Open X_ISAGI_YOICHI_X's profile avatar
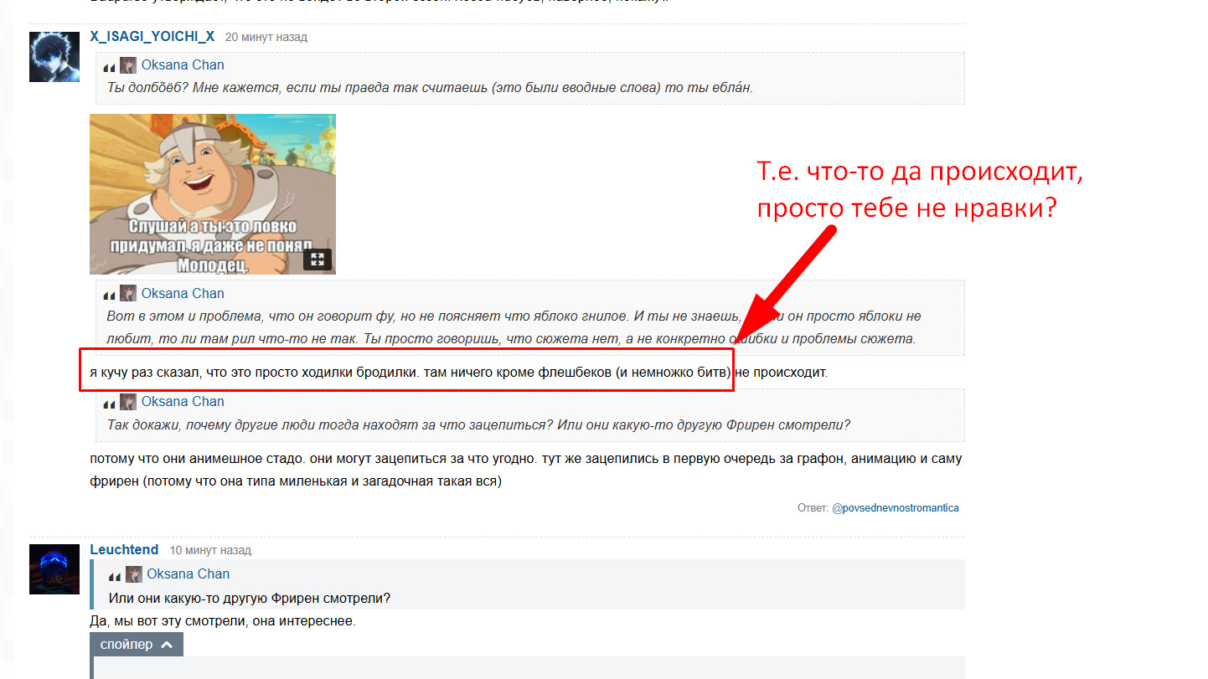The width and height of the screenshot is (1208, 679). (x=54, y=57)
